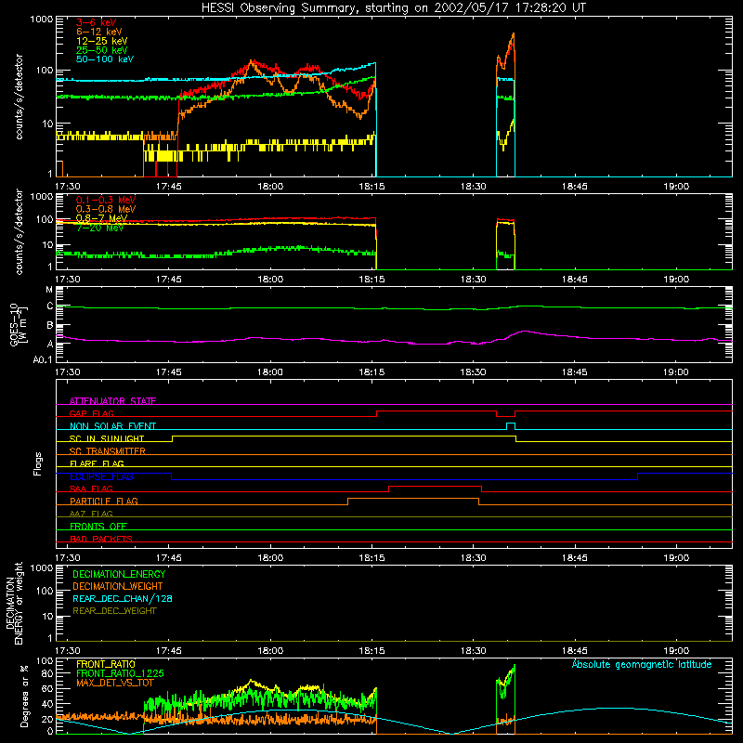Click the 0.1-0.3 MeV legend label
Image resolution: width=743 pixels, height=743 pixels.
[x=106, y=200]
